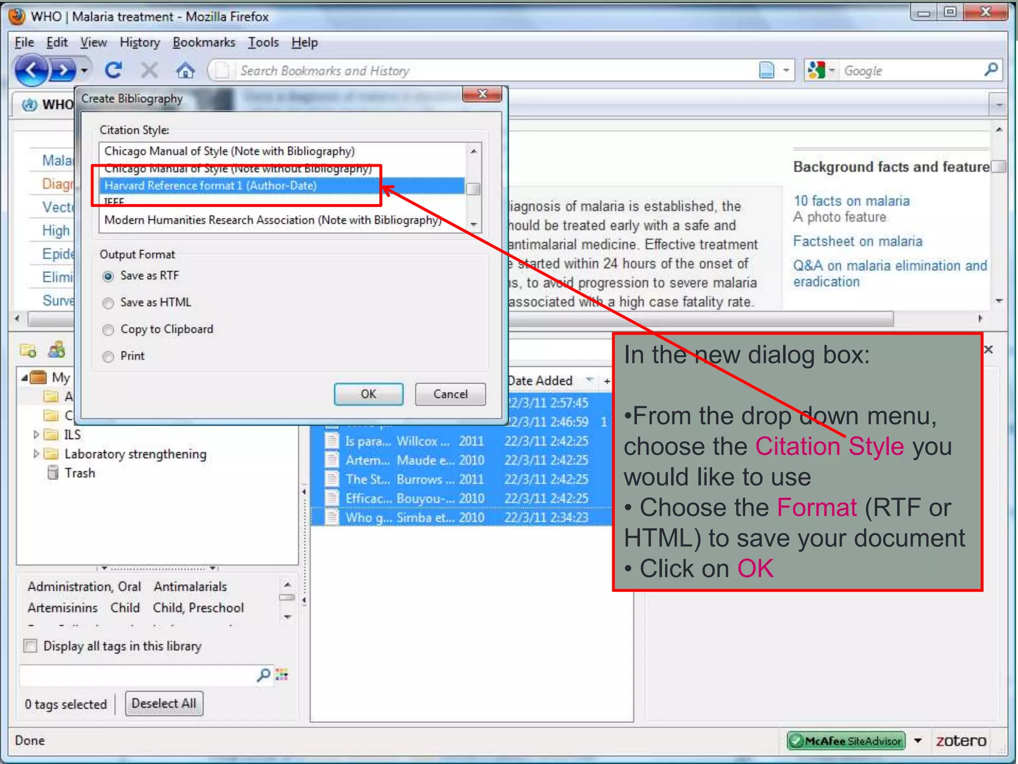Click the Google search input field
This screenshot has width=1018, height=764.
coord(910,70)
